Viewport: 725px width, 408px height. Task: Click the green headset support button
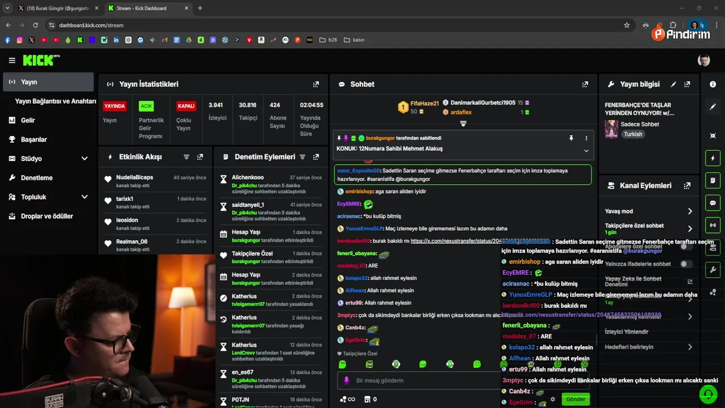pos(708,393)
